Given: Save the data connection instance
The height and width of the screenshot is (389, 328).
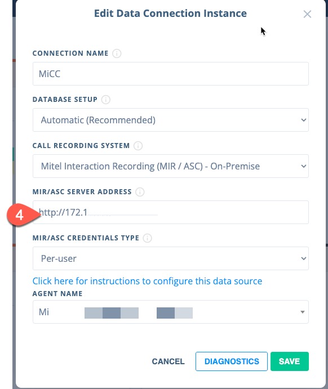Looking at the screenshot, I should (x=290, y=361).
